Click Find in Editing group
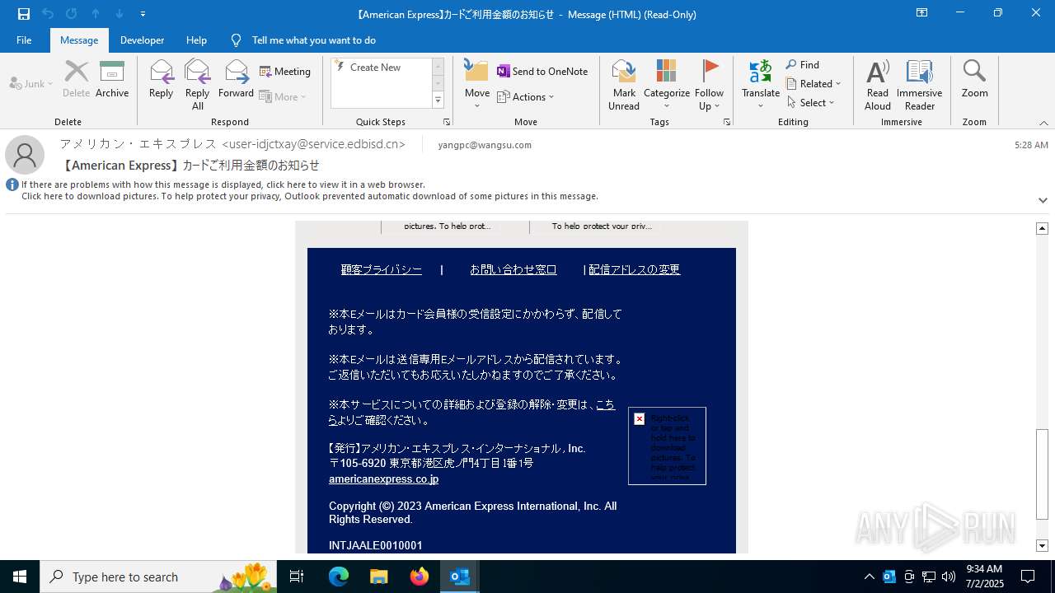 tap(803, 65)
